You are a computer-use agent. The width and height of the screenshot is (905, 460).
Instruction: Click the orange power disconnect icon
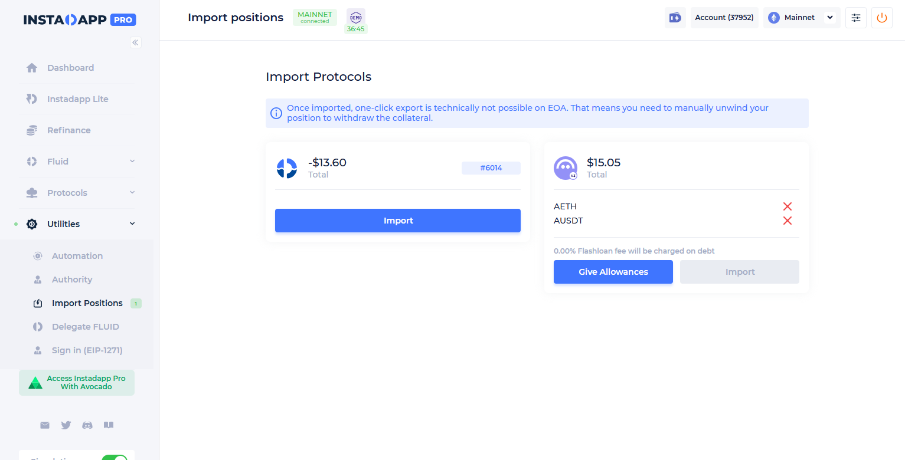tap(881, 18)
